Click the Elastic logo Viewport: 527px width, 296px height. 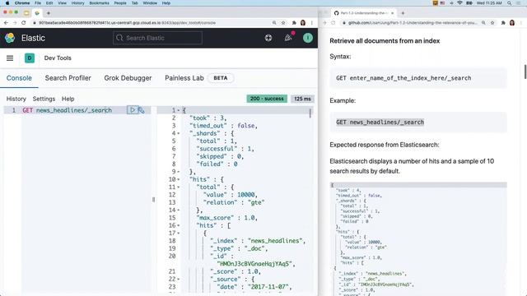click(x=10, y=38)
